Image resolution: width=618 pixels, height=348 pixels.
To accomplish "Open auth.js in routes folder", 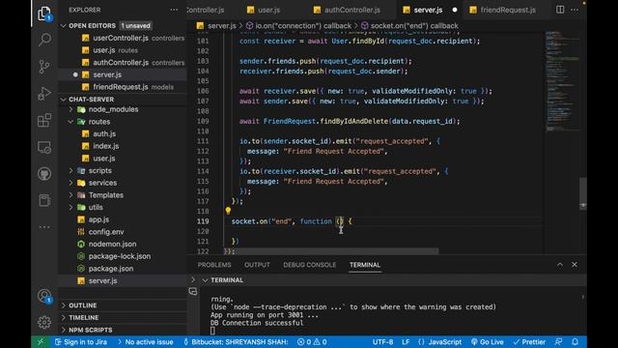I will tap(103, 133).
